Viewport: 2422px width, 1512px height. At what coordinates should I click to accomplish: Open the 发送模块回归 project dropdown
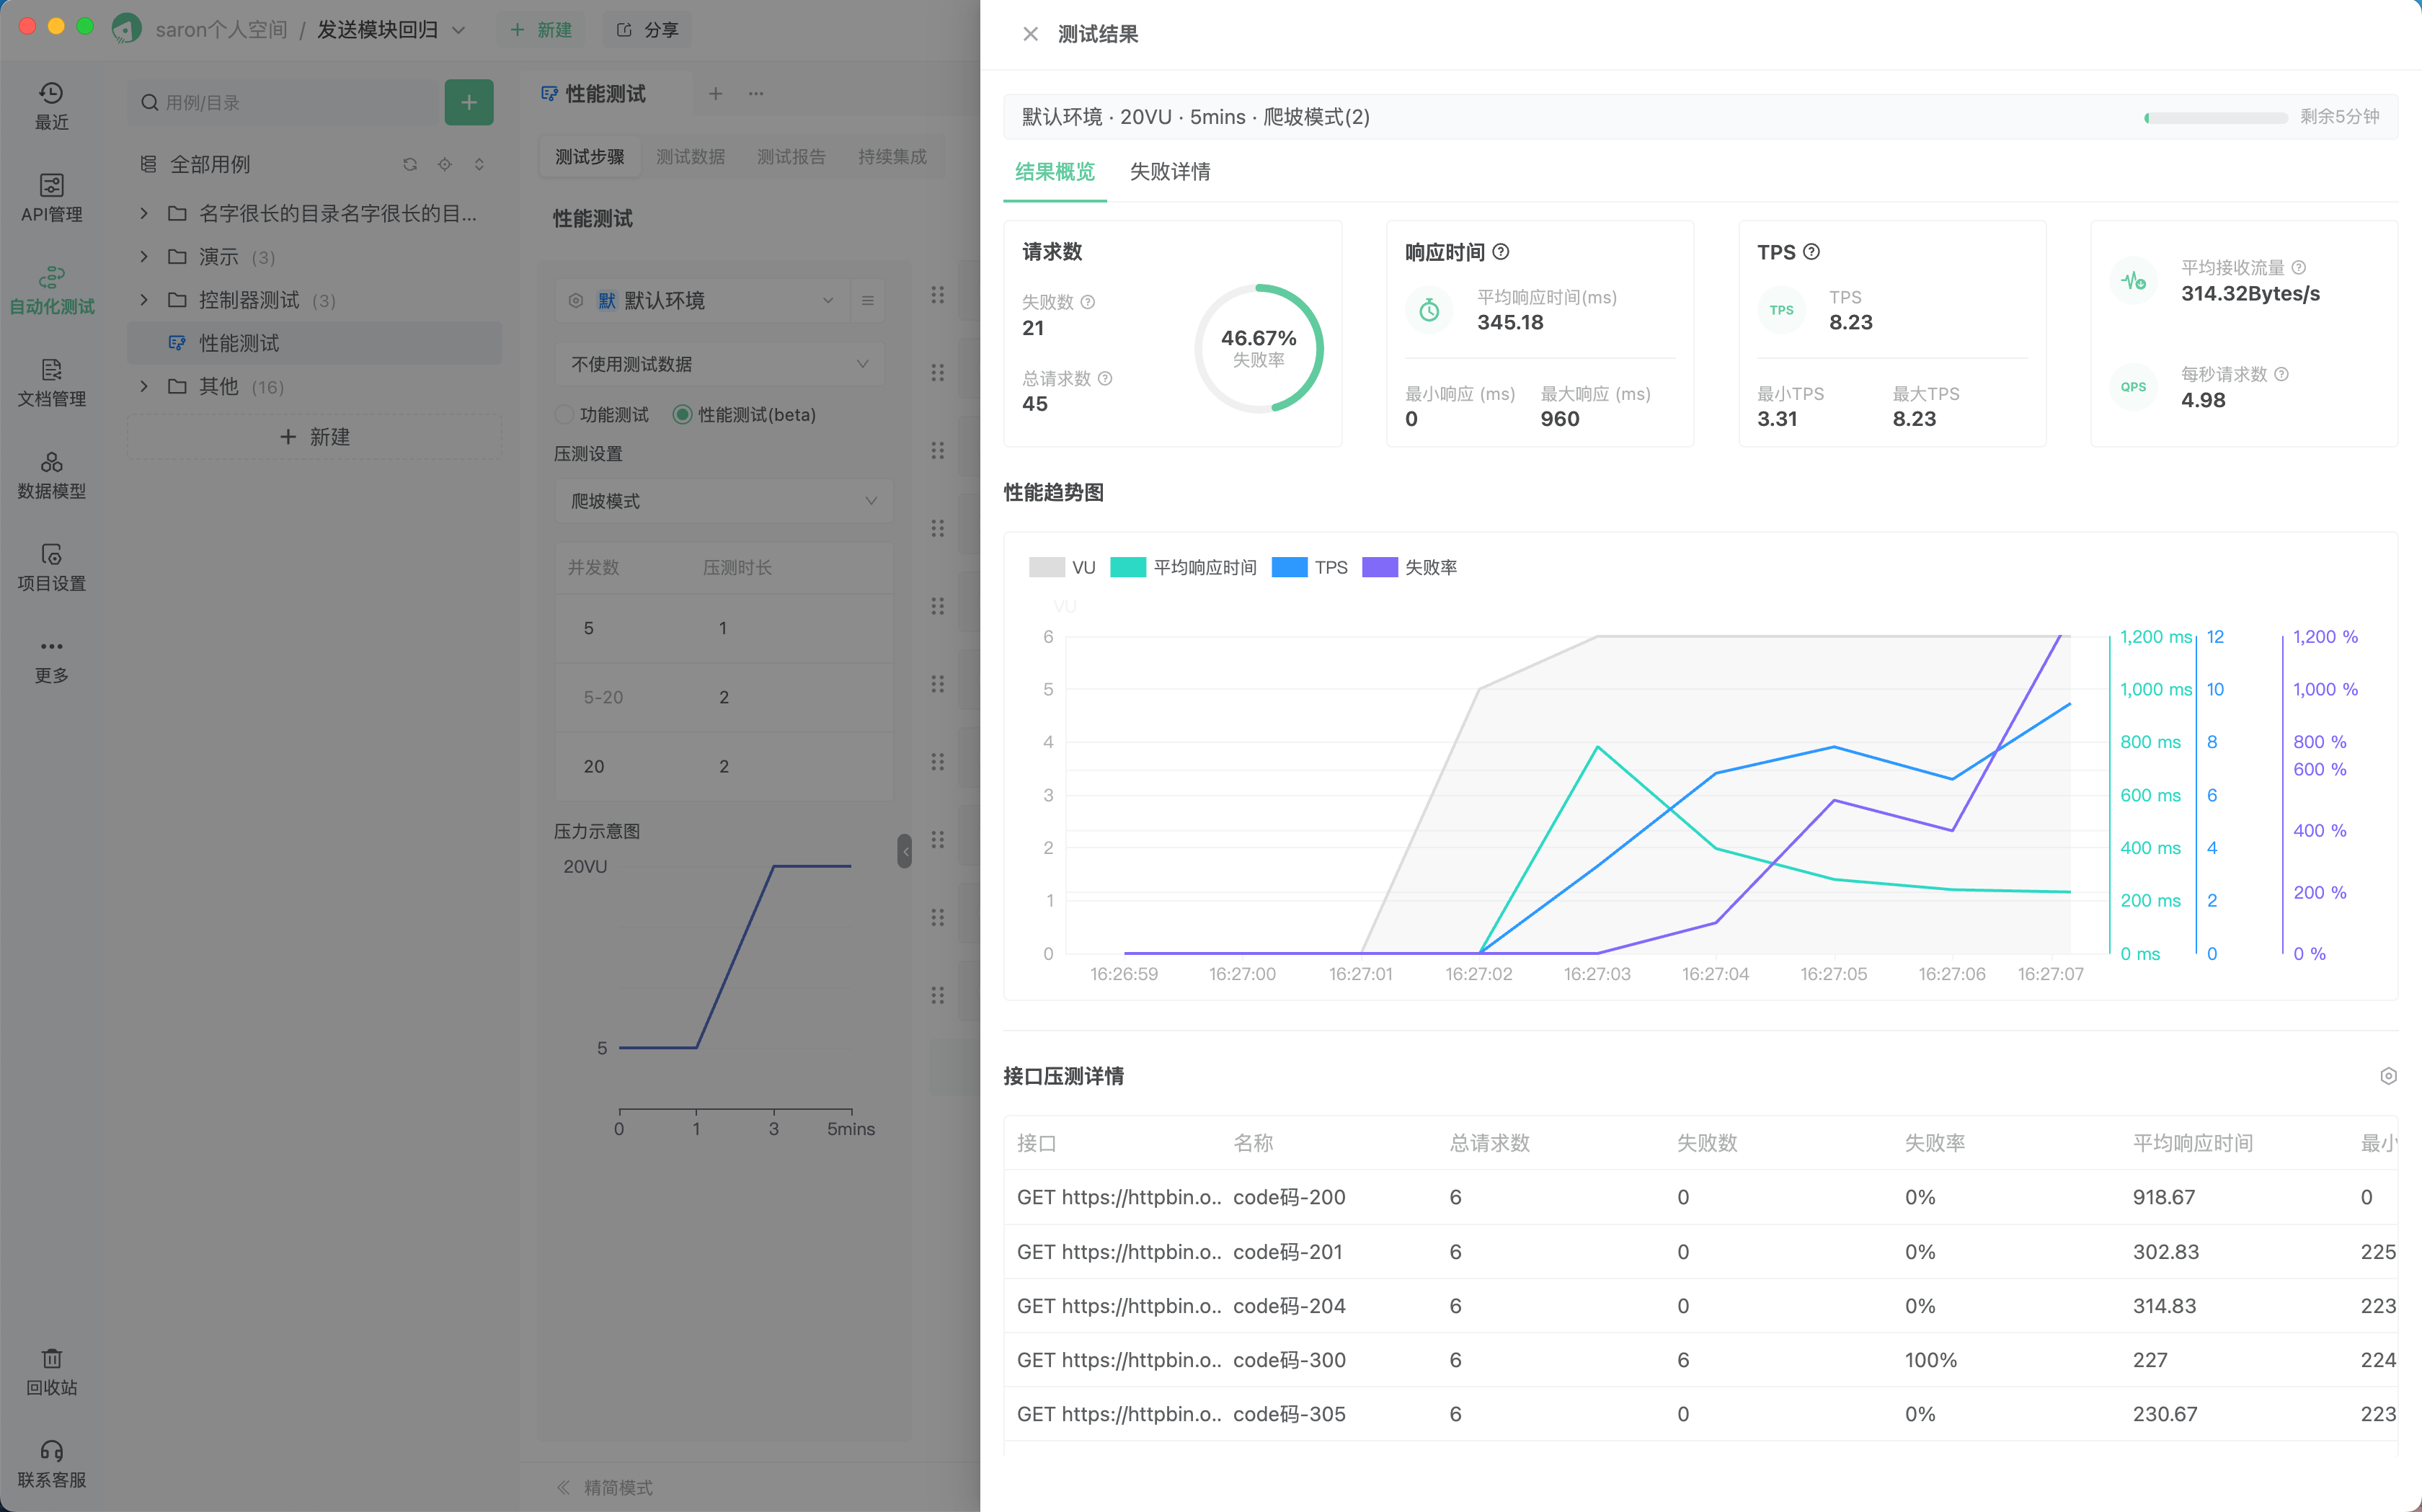click(391, 29)
